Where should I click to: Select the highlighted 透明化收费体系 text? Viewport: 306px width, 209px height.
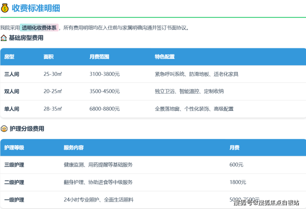40,28
